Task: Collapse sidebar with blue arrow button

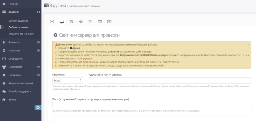Action: (x=38, y=108)
